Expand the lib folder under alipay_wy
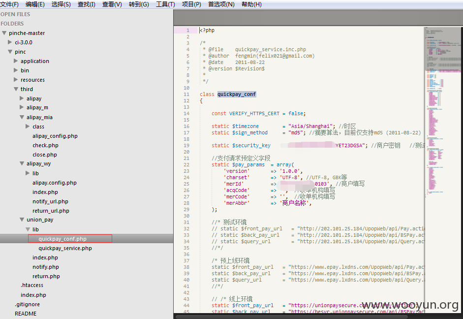 click(28, 173)
